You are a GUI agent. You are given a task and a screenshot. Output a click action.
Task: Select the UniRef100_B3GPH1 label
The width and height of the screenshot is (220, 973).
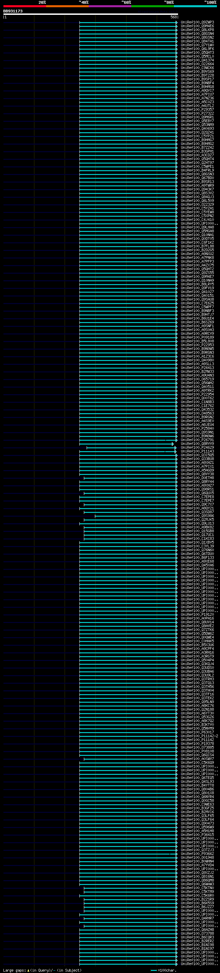click(x=197, y=152)
